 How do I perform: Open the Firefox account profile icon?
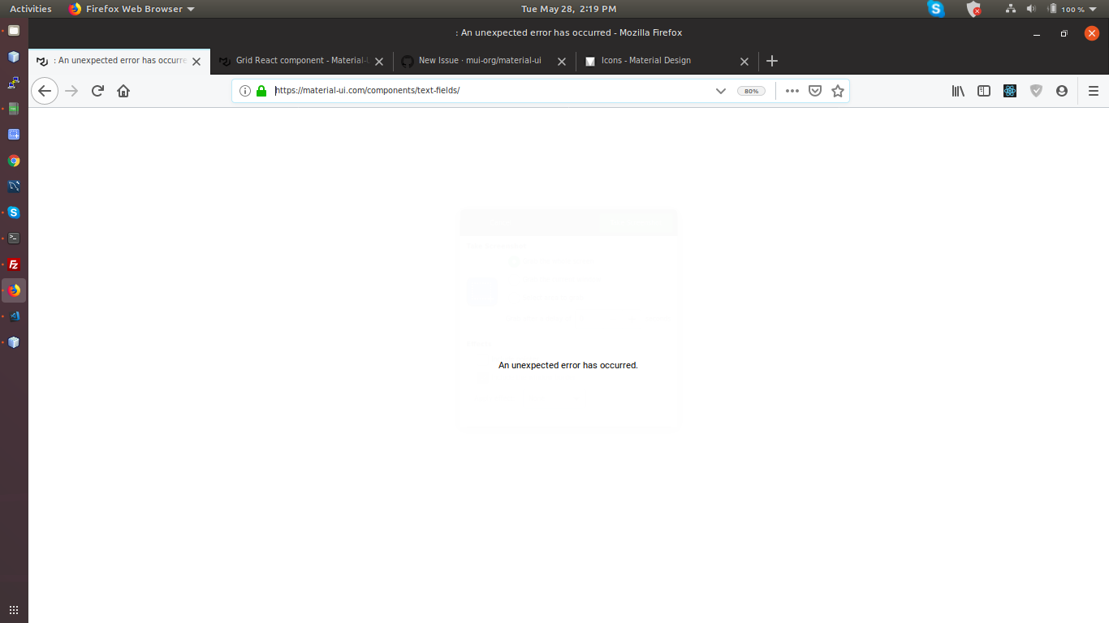1062,91
